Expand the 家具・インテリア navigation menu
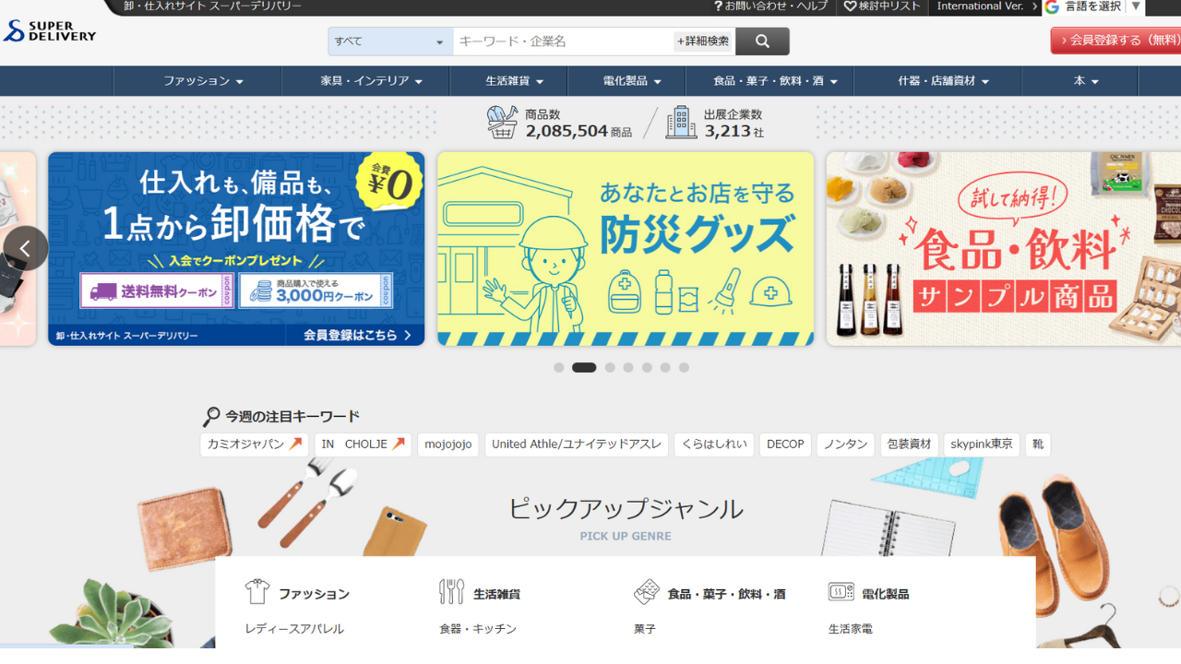Viewport: 1181px width, 664px height. [x=371, y=81]
